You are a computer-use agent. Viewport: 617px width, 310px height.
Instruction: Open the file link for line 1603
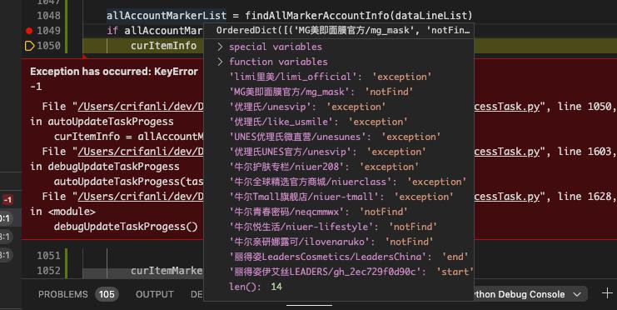pos(141,152)
